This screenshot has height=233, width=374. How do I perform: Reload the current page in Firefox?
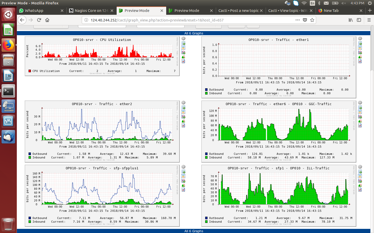(39, 20)
